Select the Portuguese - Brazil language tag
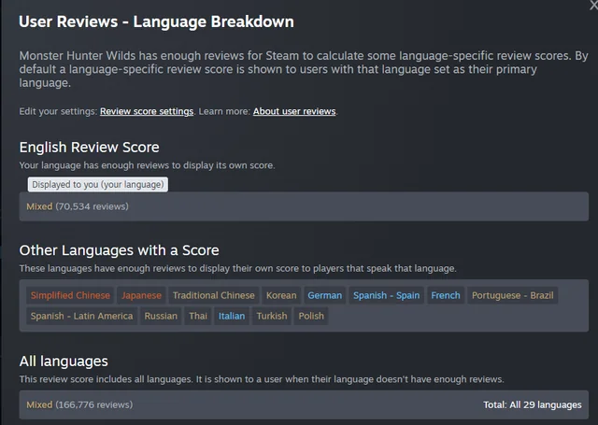The width and height of the screenshot is (598, 425). [x=513, y=295]
